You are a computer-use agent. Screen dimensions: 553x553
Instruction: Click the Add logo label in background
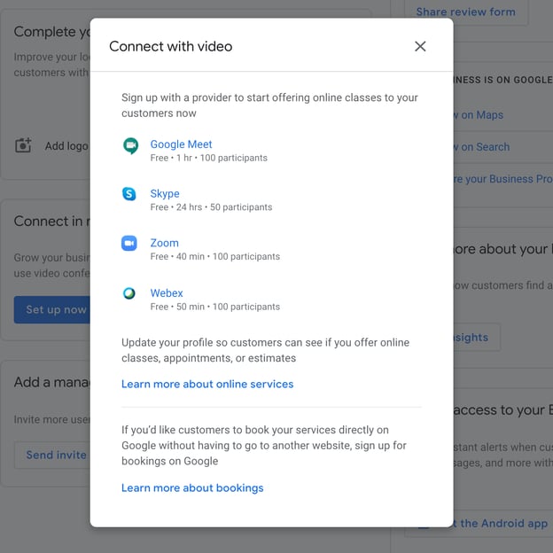66,146
